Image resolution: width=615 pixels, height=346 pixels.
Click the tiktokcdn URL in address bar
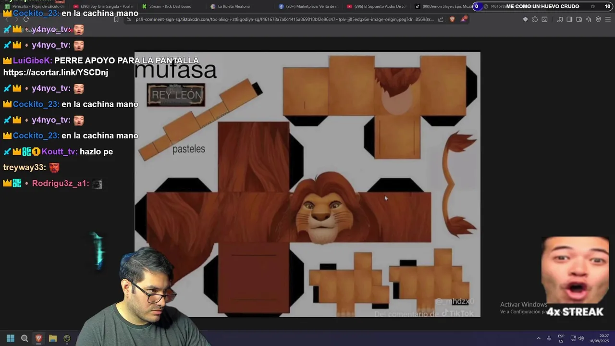pyautogui.click(x=284, y=19)
